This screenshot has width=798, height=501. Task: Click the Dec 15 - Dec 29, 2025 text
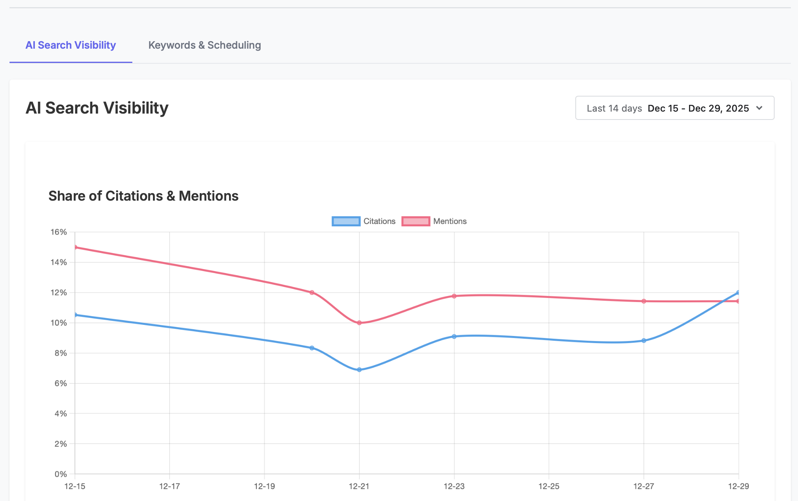tap(699, 108)
